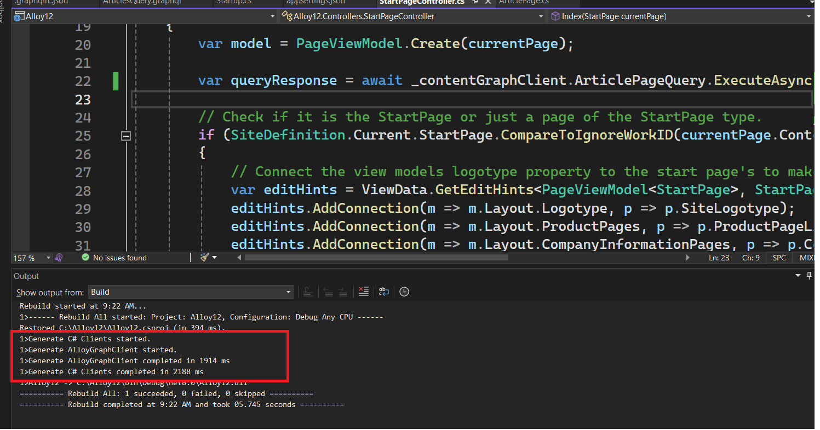Open the 157 % zoom dropdown

(x=48, y=258)
